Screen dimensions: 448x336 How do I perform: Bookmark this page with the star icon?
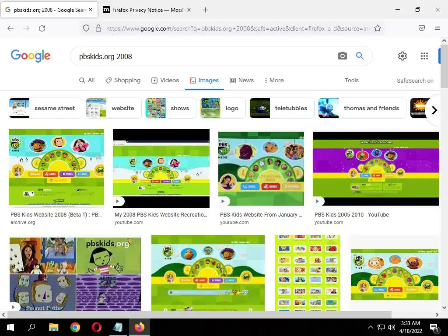point(378,28)
